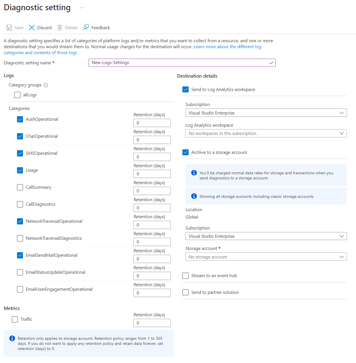Click ChatOperational retention days field
356x363 pixels.
pos(152,140)
